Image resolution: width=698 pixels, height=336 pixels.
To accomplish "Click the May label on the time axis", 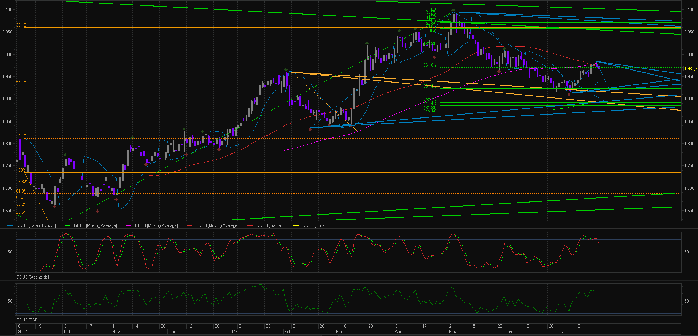I will click(453, 332).
